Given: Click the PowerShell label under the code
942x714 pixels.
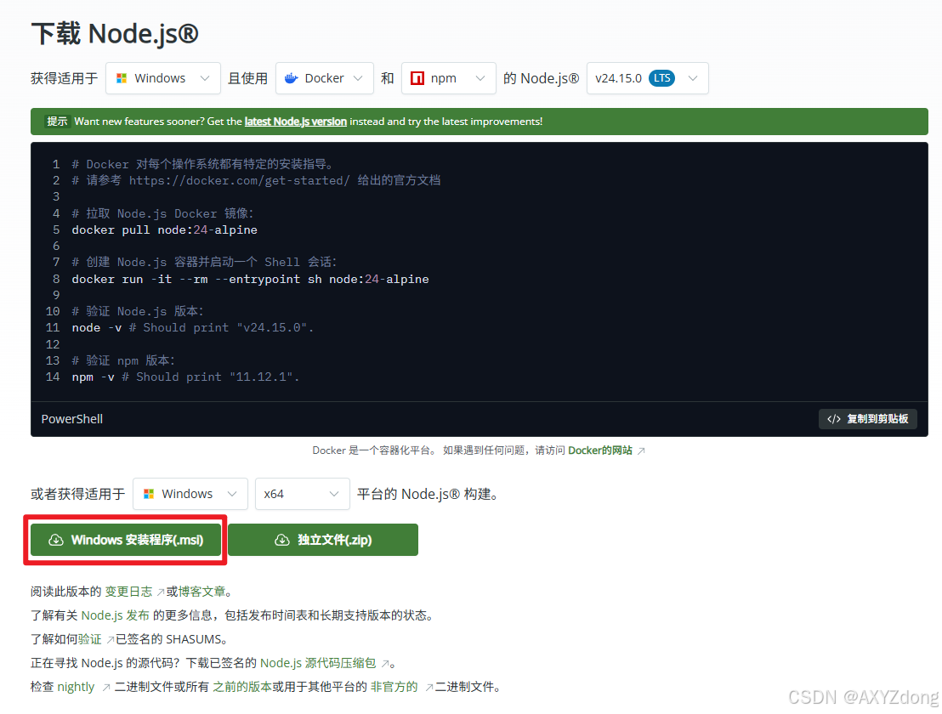Looking at the screenshot, I should [72, 419].
